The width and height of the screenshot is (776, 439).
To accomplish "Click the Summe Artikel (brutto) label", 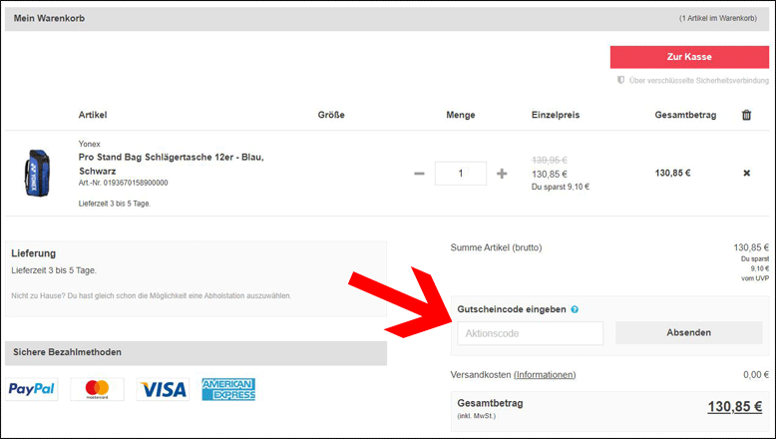I will point(496,247).
